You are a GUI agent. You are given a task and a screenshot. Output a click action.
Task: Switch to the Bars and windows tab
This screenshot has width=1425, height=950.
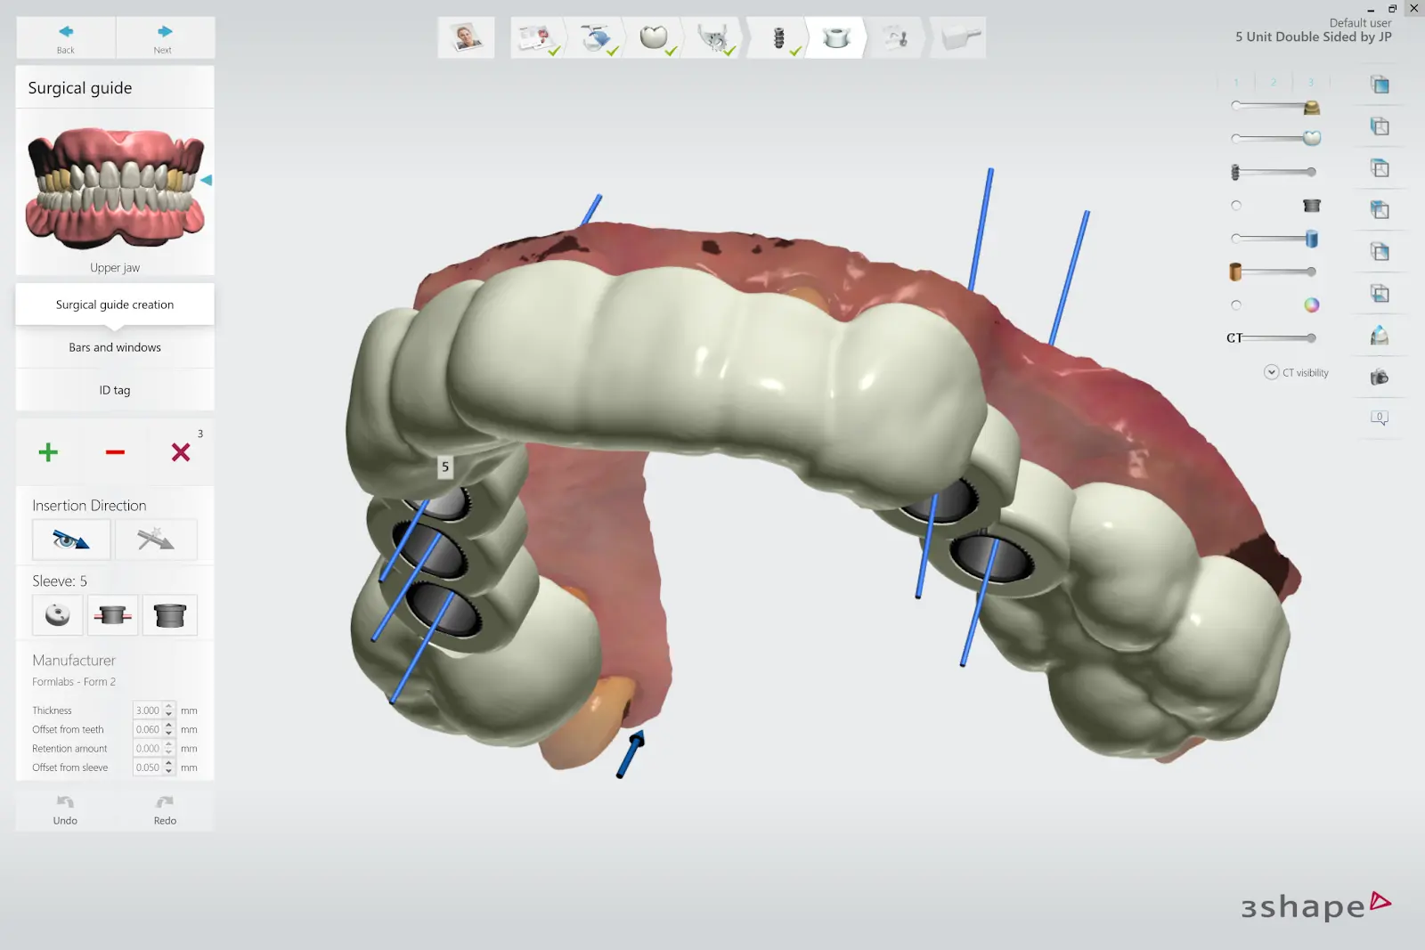point(114,347)
